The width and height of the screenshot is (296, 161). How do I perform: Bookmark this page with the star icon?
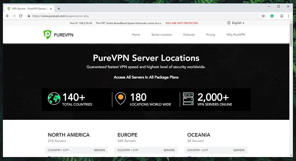(263, 16)
